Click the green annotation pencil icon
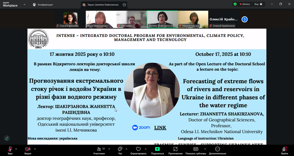This screenshot has height=156, width=294. [x=7, y=139]
